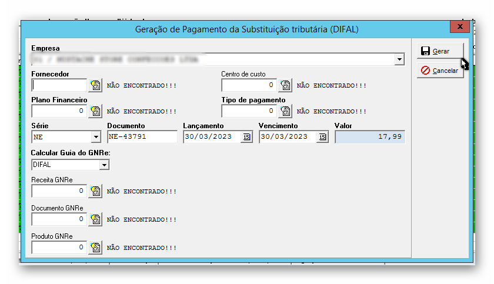Viewport: 494px width, 284px height.
Task: Open the Vencimento date calendar picker
Action: pos(322,137)
